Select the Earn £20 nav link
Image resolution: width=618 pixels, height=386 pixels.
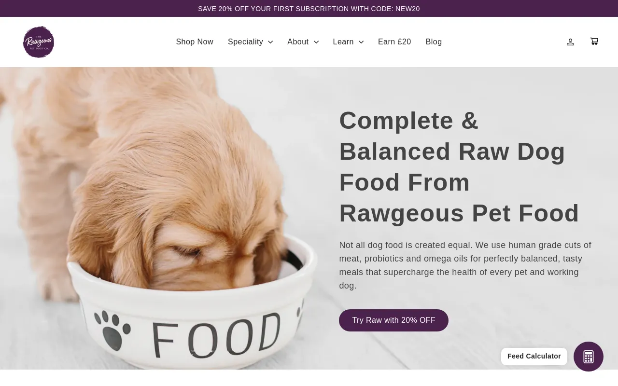(x=394, y=42)
